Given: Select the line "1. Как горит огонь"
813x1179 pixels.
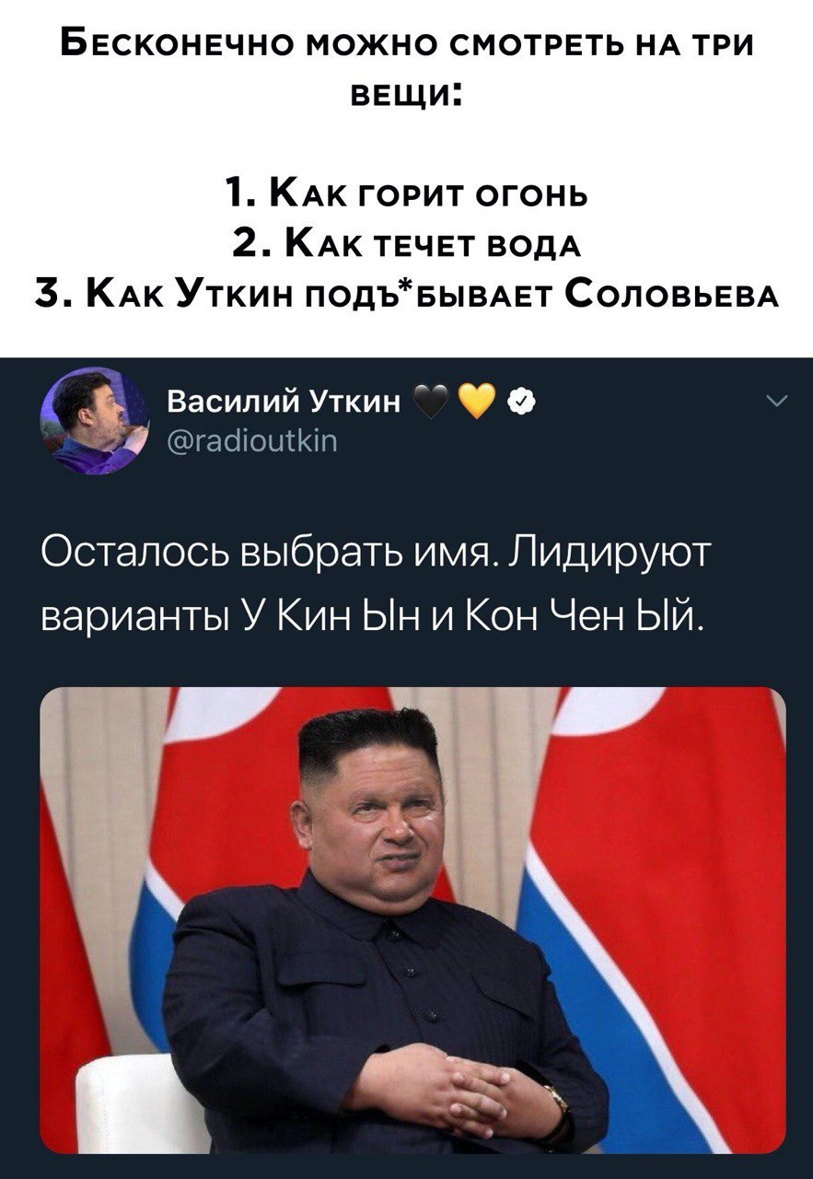Looking at the screenshot, I should point(406,194).
